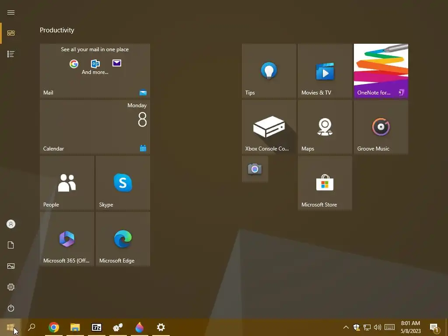Open the Action Center notifications
This screenshot has height=336, width=448.
[x=434, y=327]
